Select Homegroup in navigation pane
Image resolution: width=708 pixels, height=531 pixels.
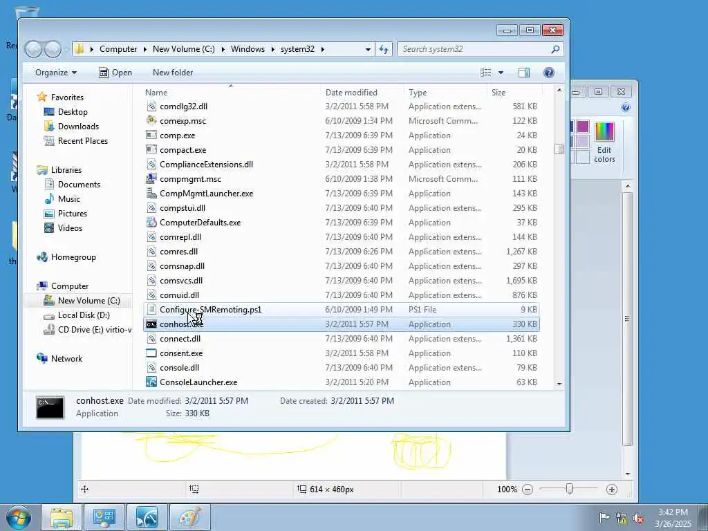73,257
